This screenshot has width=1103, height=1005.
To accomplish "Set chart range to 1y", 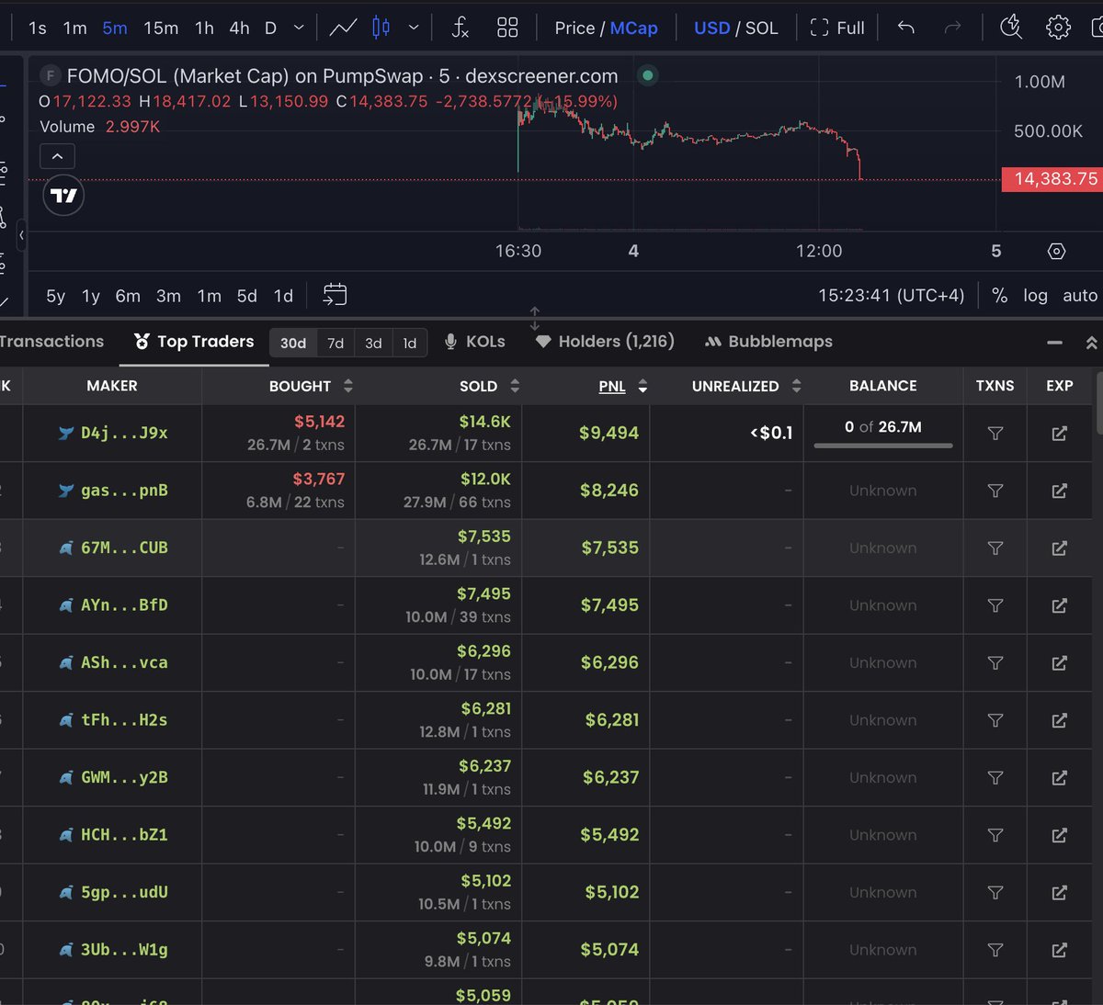I will pyautogui.click(x=90, y=296).
